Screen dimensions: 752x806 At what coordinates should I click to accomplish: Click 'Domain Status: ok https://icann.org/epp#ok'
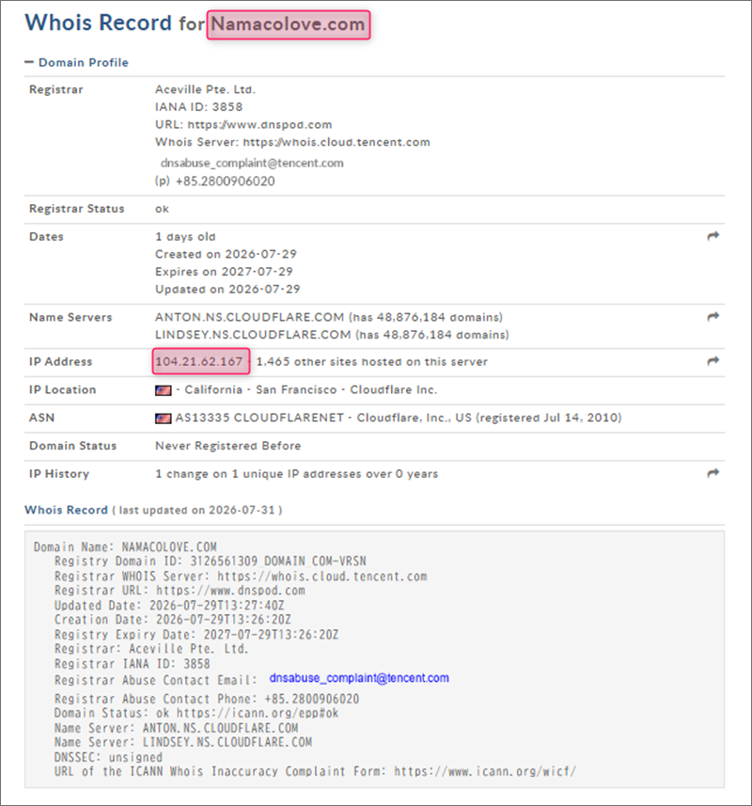point(196,714)
